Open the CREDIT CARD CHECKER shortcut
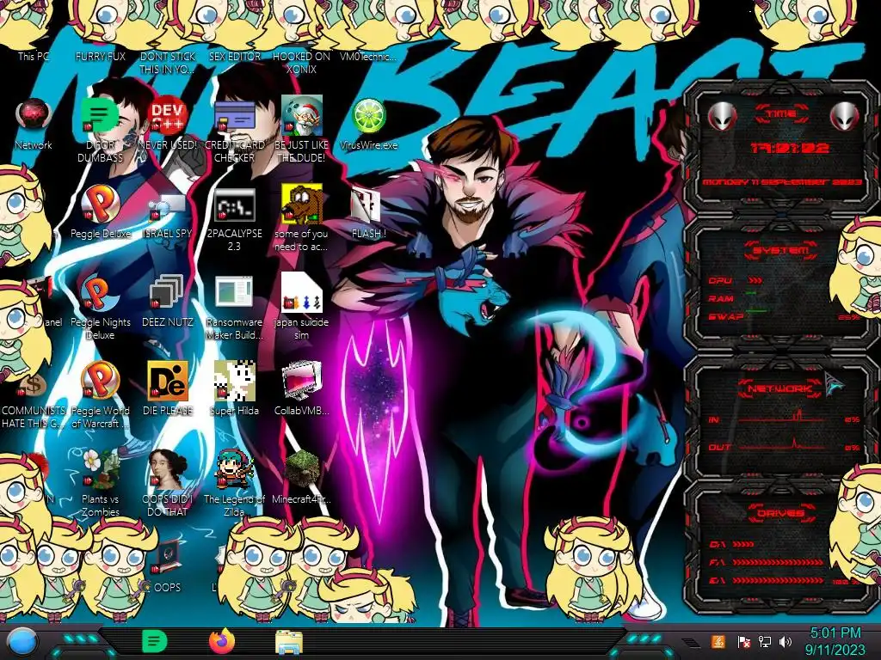881x660 pixels. (x=234, y=115)
